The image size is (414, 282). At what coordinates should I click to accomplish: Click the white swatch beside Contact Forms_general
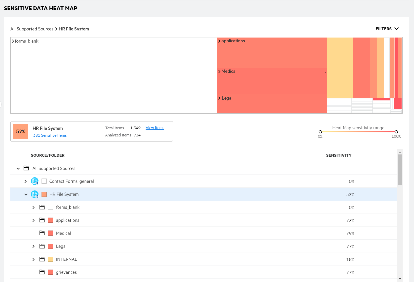click(x=44, y=181)
